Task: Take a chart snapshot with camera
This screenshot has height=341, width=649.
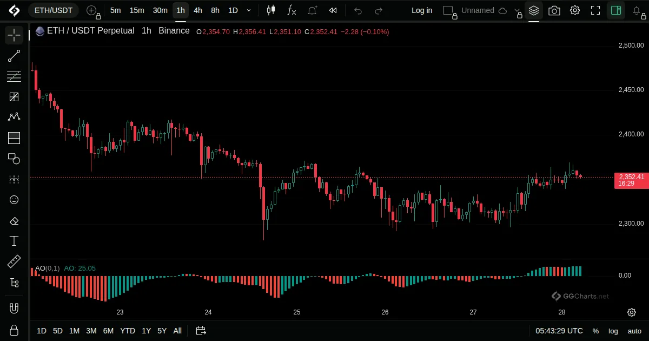Action: pyautogui.click(x=554, y=10)
